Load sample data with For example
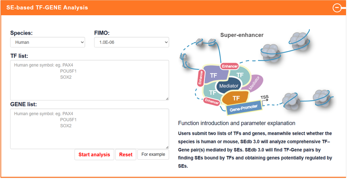This screenshot has width=347, height=179. pyautogui.click(x=153, y=154)
